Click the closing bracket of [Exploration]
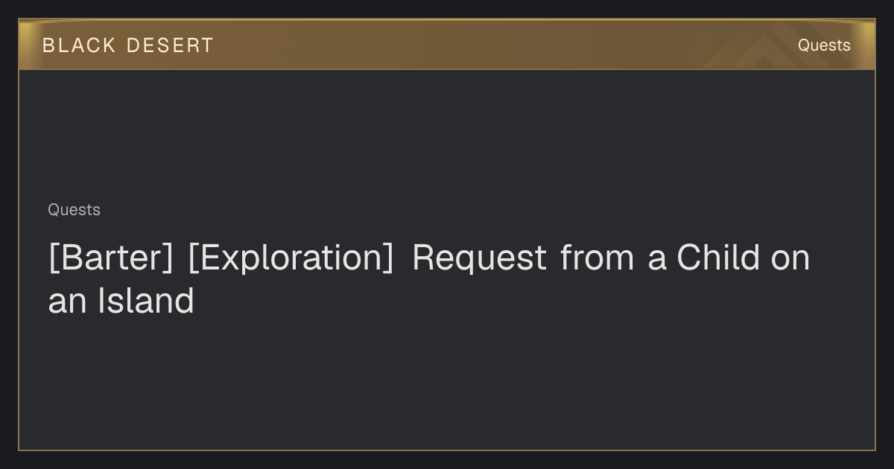The image size is (894, 469). click(387, 258)
